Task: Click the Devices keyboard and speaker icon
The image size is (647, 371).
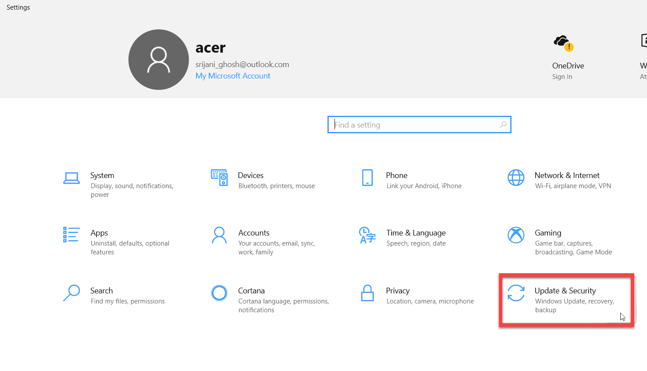Action: click(x=219, y=178)
